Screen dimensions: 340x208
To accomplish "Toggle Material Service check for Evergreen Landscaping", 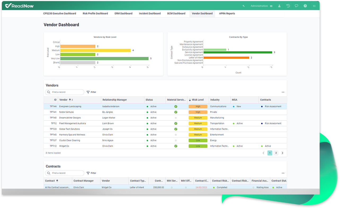I will 176,107.
